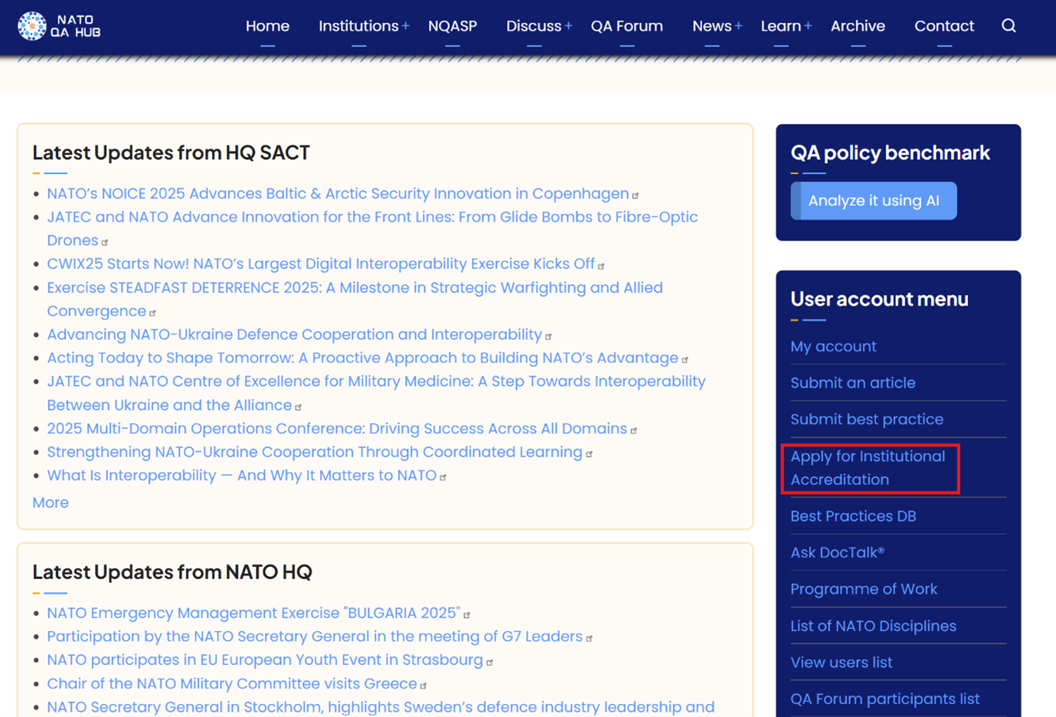Open the search magnifier icon
This screenshot has width=1056, height=717.
tap(1009, 25)
